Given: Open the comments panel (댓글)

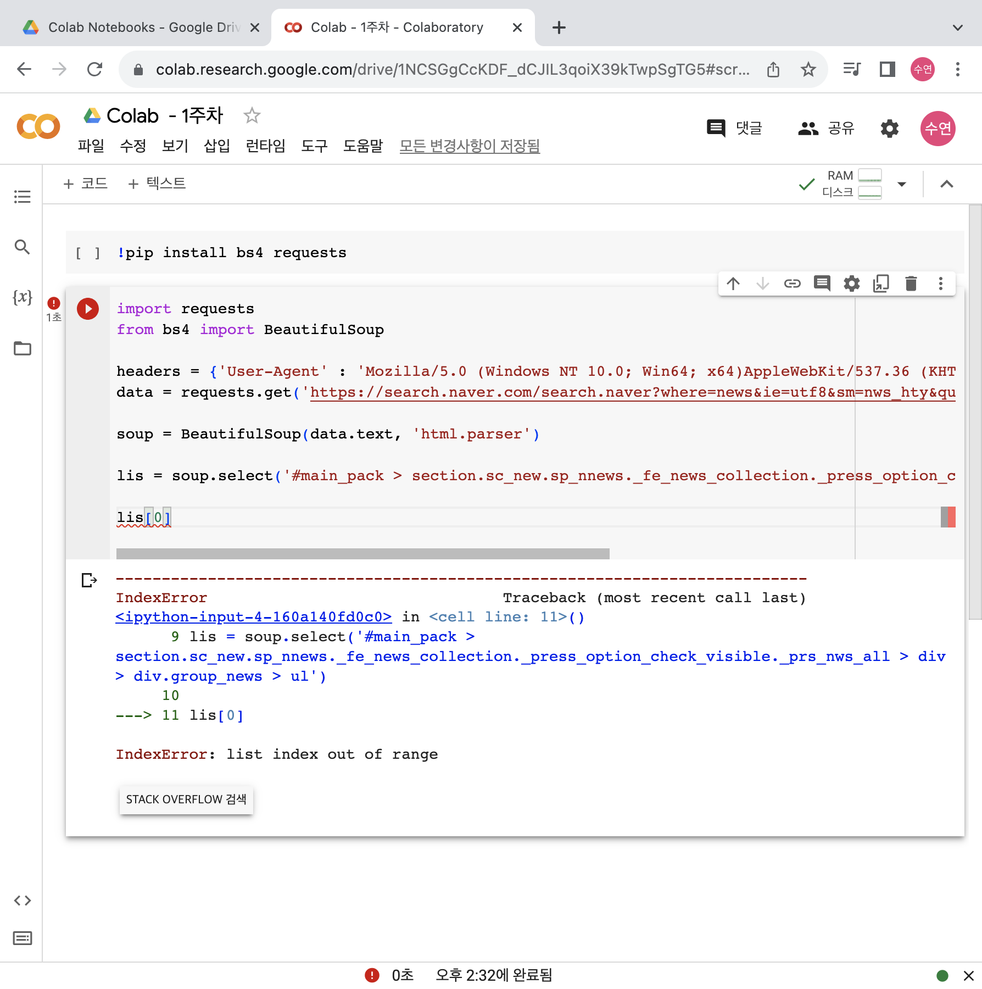Looking at the screenshot, I should (x=735, y=128).
